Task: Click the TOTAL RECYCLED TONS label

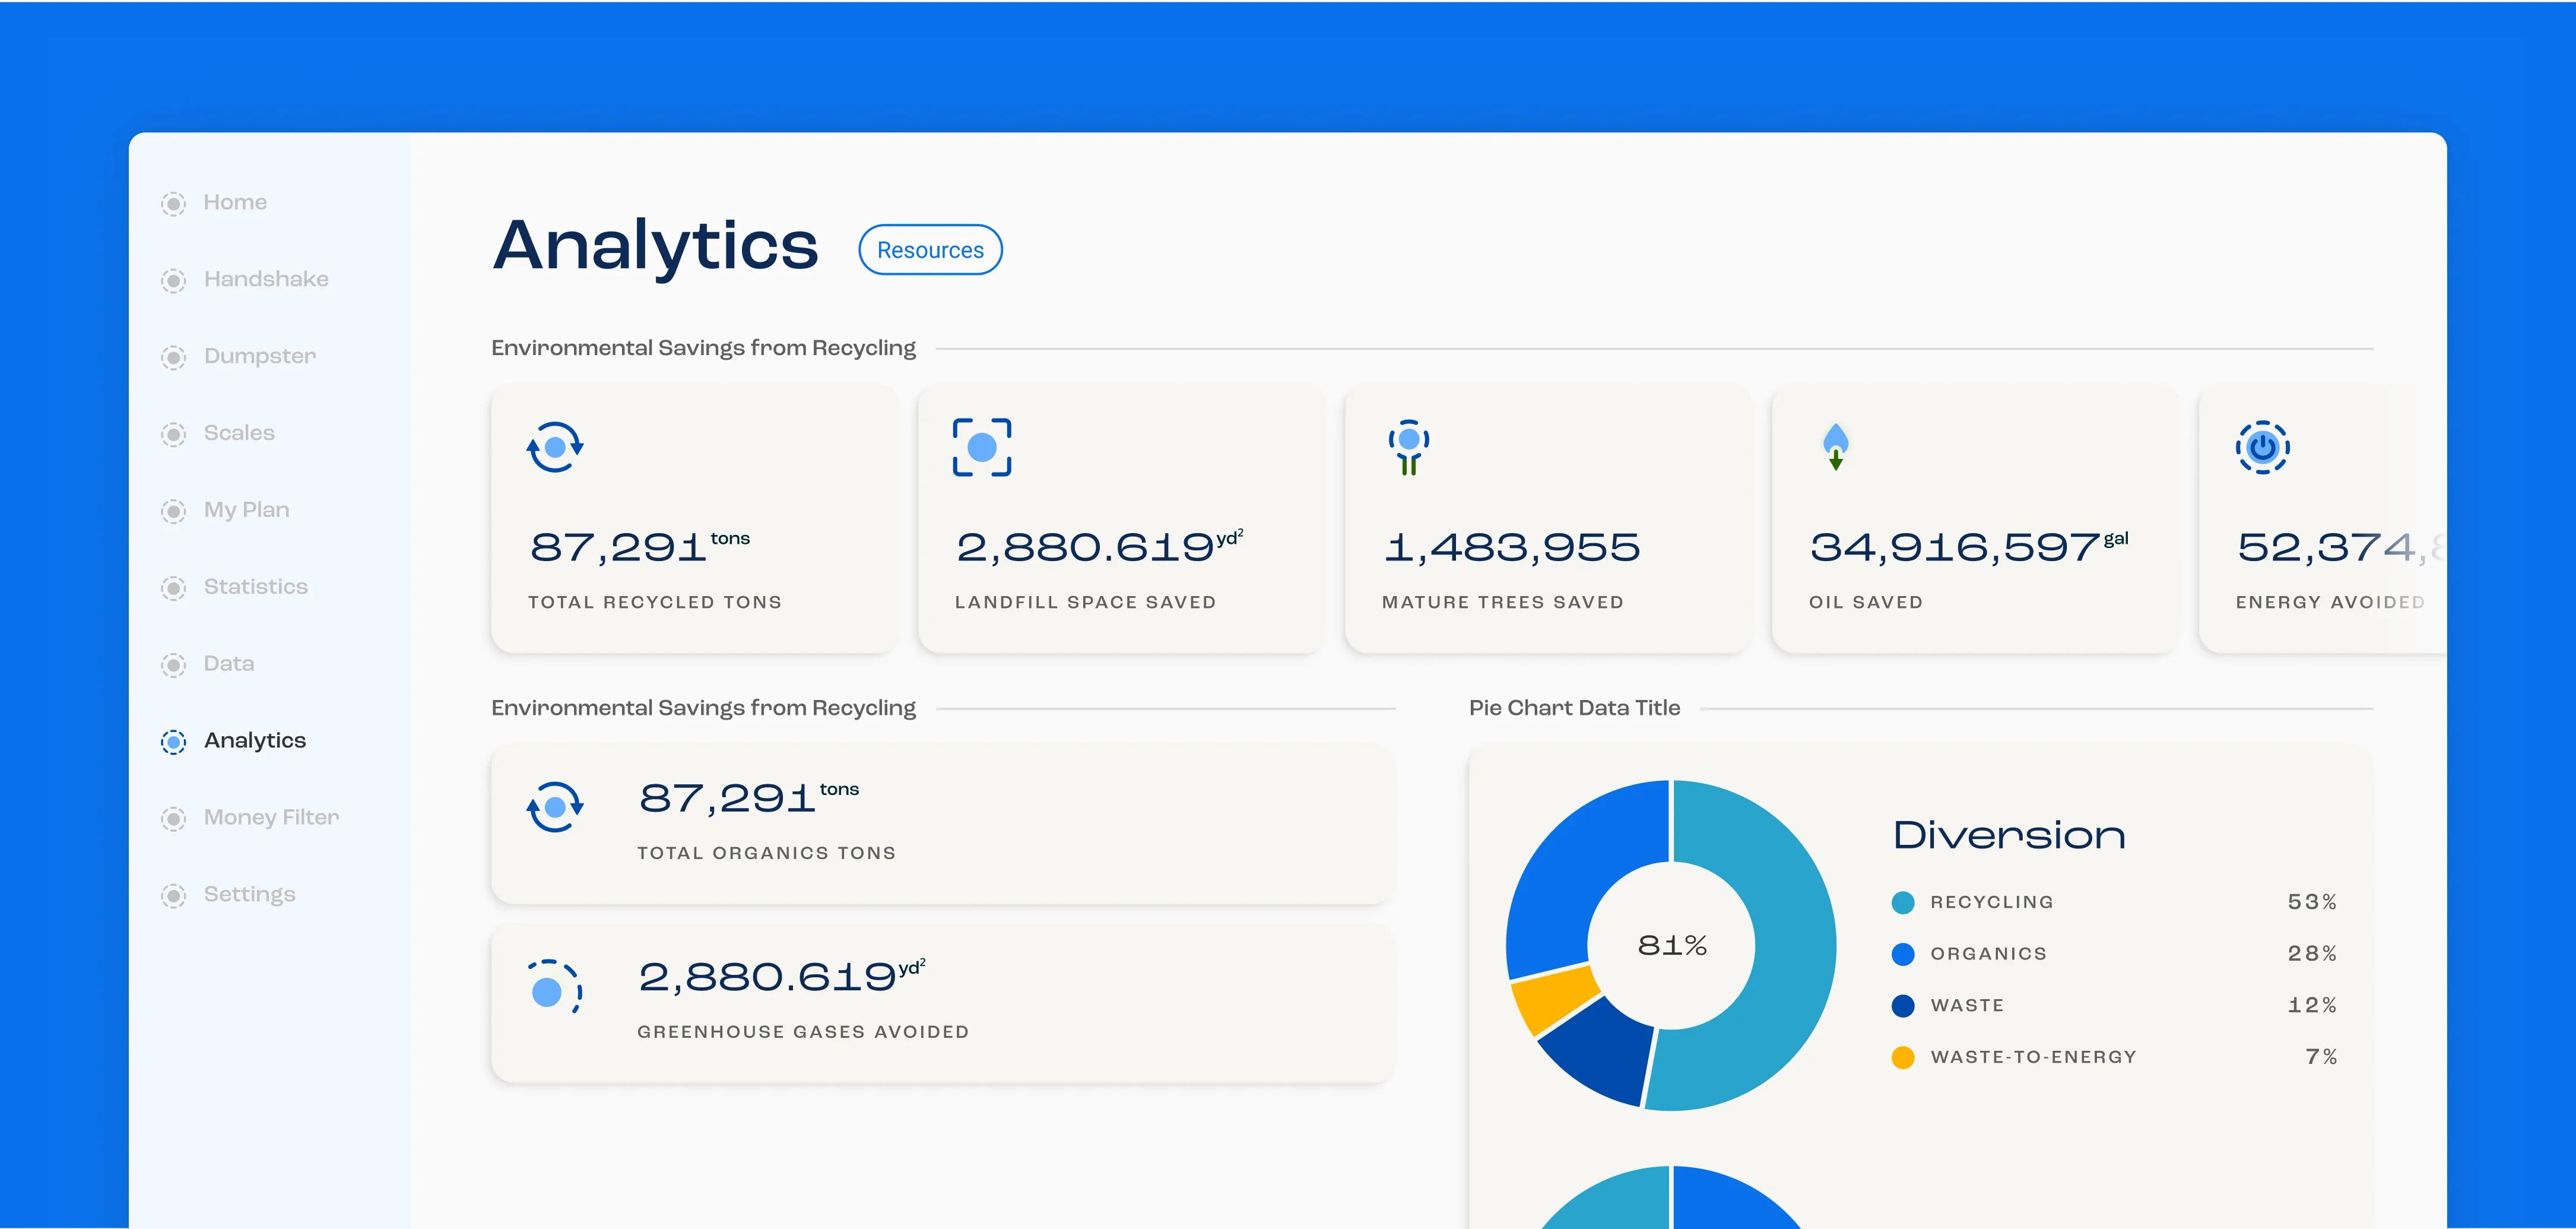Action: (655, 602)
